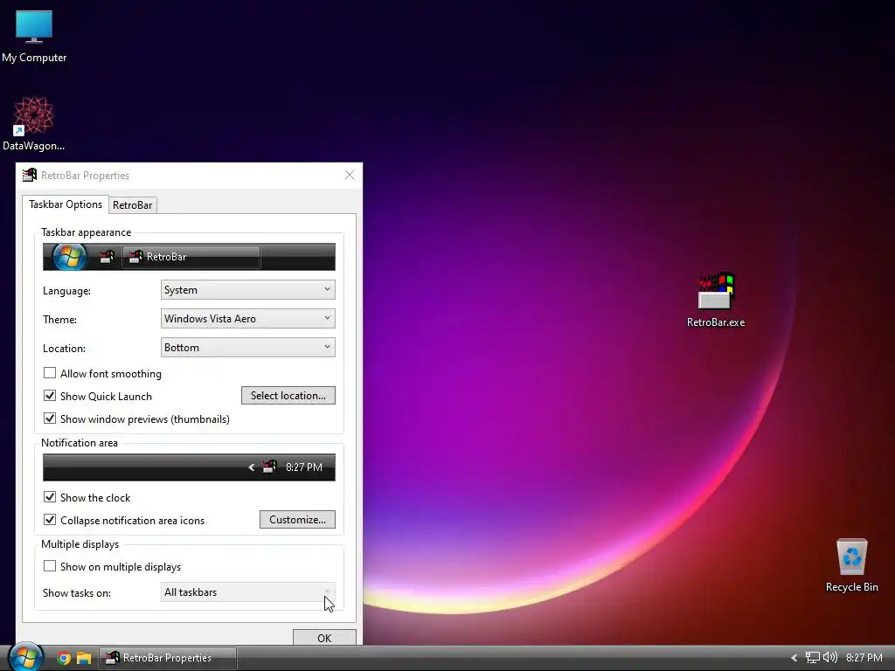Toggle Show Quick Launch checkbox
The height and width of the screenshot is (671, 895).
(50, 396)
